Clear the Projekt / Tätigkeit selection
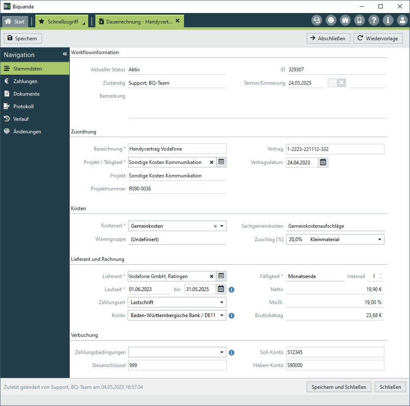 pyautogui.click(x=211, y=162)
